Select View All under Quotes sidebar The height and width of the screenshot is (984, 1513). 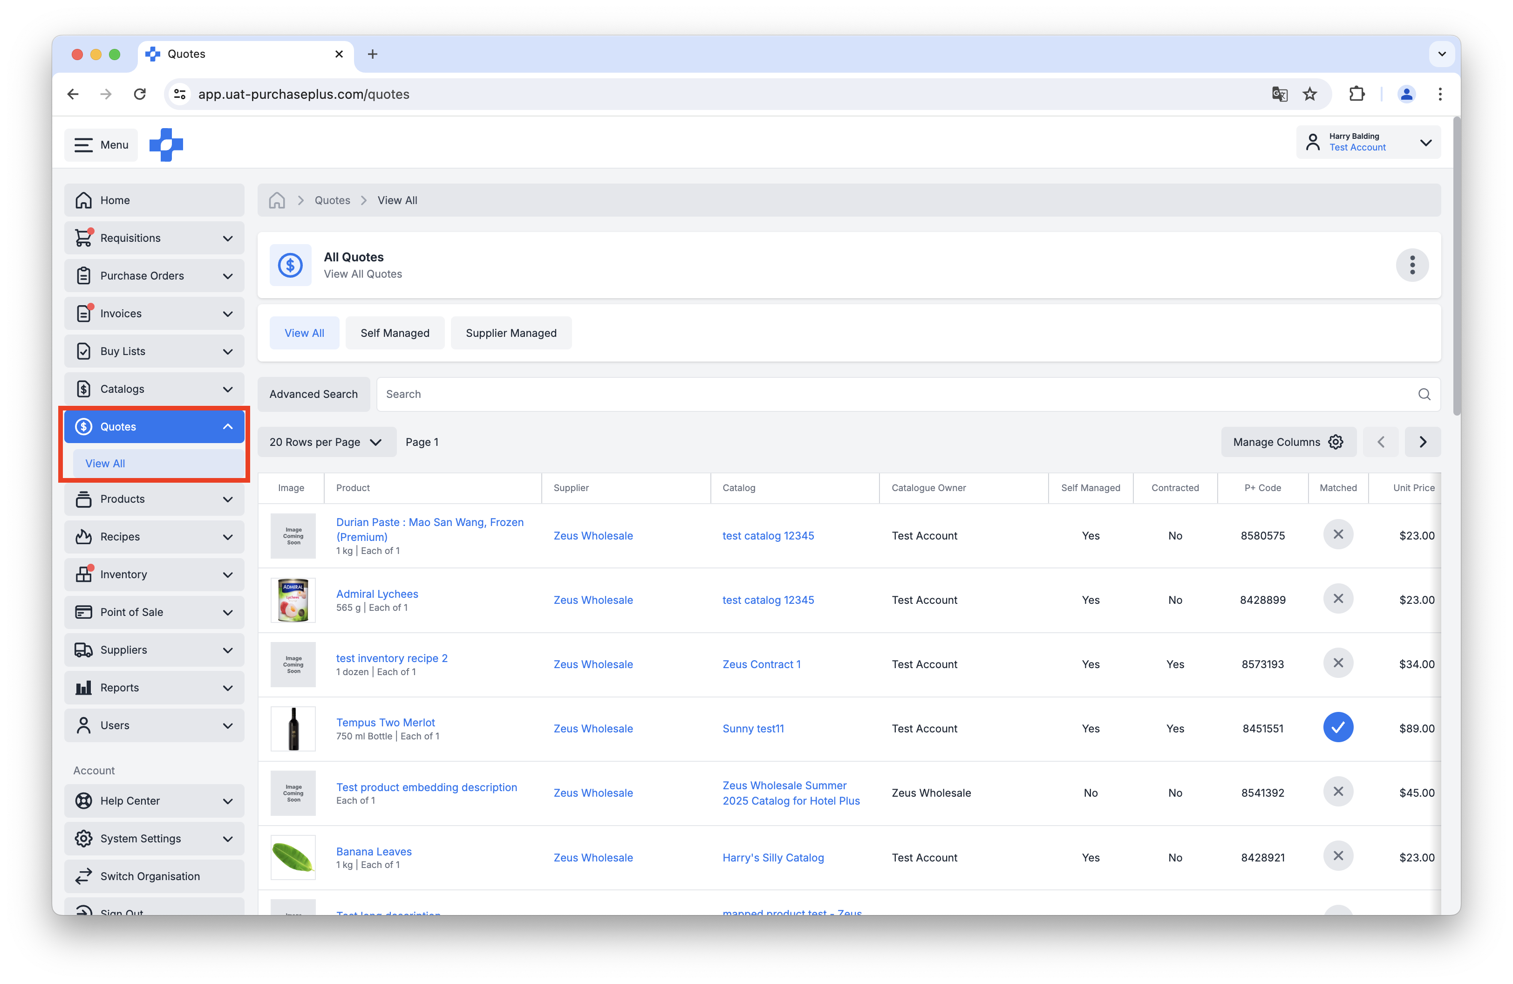click(x=158, y=464)
